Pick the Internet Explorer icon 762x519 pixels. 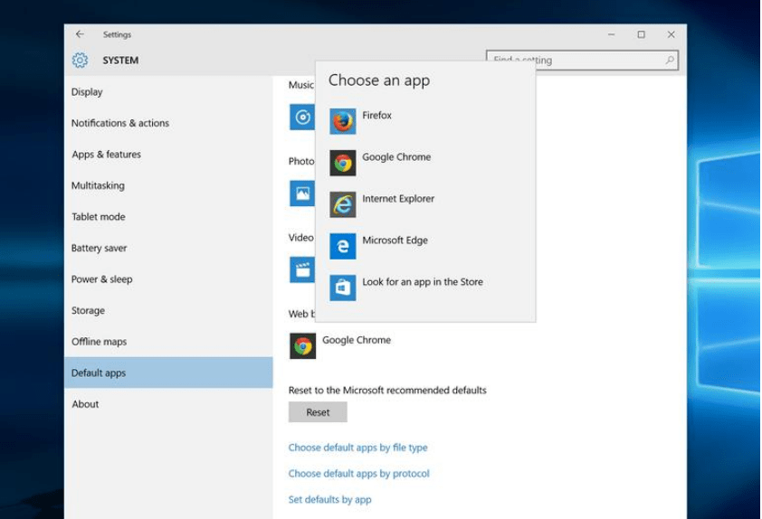point(343,204)
